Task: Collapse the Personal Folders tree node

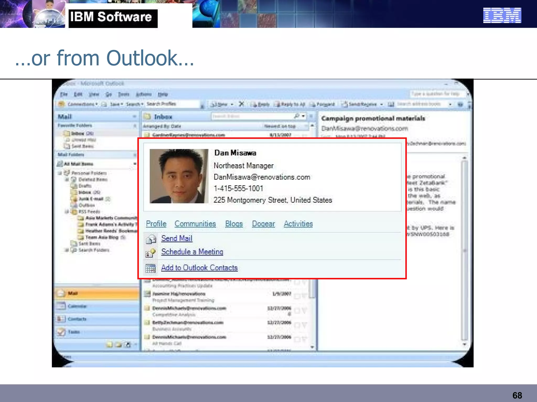Action: click(x=60, y=173)
